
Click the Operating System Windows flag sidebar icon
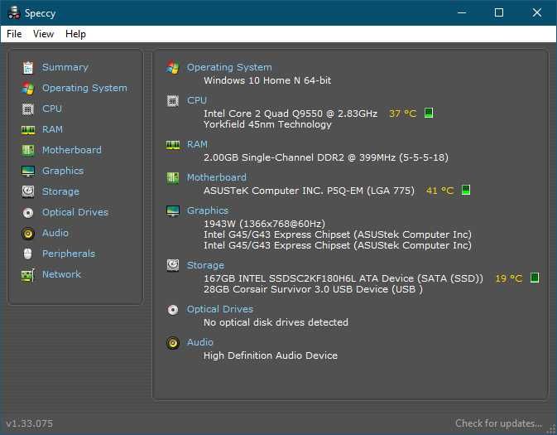click(28, 88)
